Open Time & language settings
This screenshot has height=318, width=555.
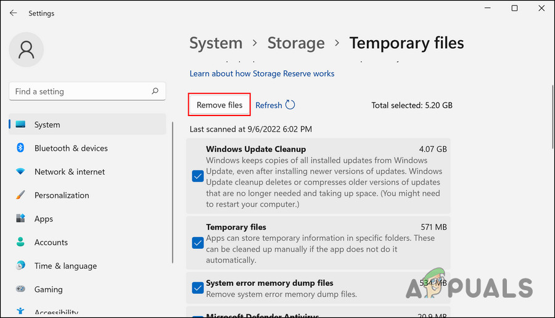click(x=65, y=266)
